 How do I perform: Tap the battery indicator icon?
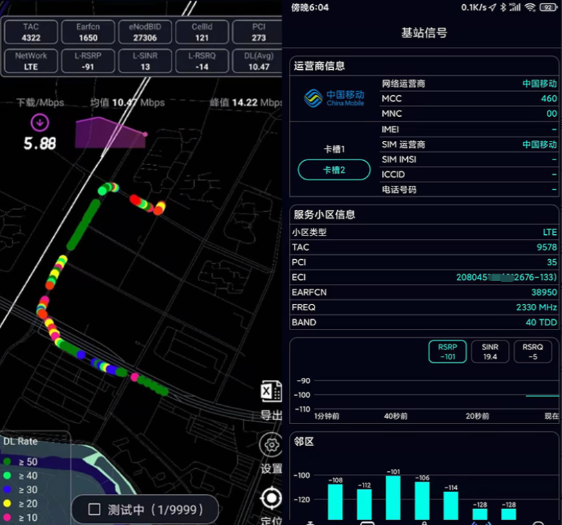point(548,7)
